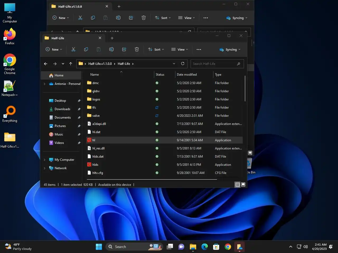Open Microsoft Edge from taskbar
The width and height of the screenshot is (338, 253).
[x=205, y=247]
